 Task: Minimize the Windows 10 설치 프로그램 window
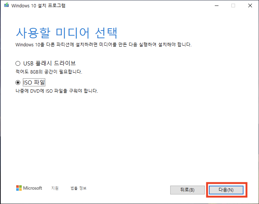217,6
